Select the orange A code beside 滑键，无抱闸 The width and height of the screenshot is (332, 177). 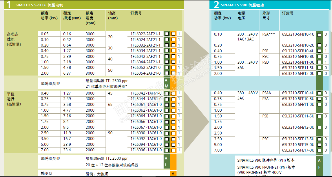pyautogui.click(x=173, y=174)
